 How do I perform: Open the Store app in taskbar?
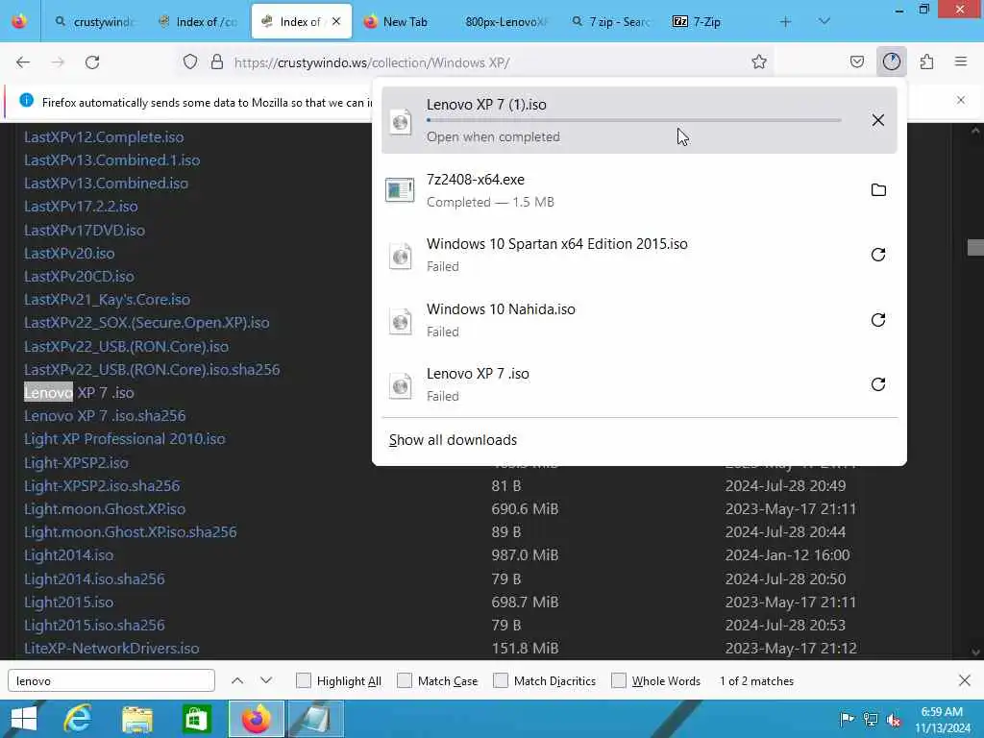(196, 719)
